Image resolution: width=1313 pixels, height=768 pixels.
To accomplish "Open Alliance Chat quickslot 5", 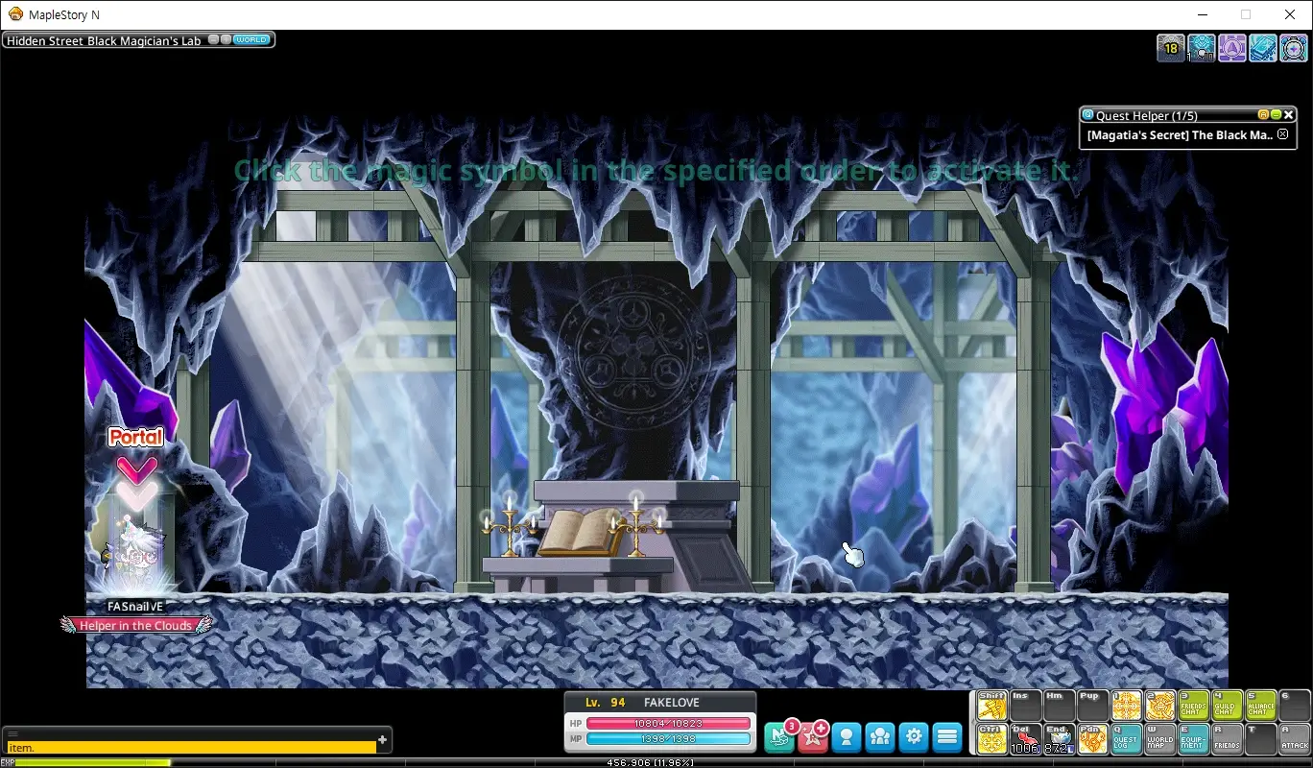I will point(1261,707).
